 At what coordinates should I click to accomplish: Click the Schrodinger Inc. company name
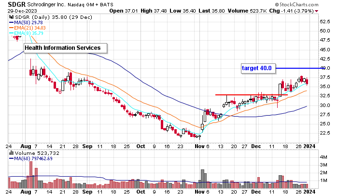click(x=46, y=4)
